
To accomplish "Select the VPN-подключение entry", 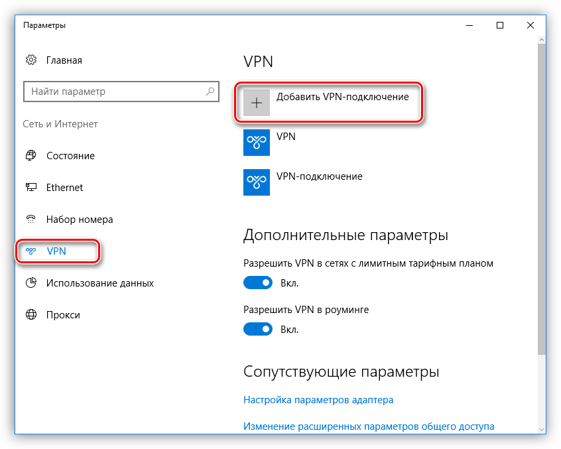I will (319, 176).
